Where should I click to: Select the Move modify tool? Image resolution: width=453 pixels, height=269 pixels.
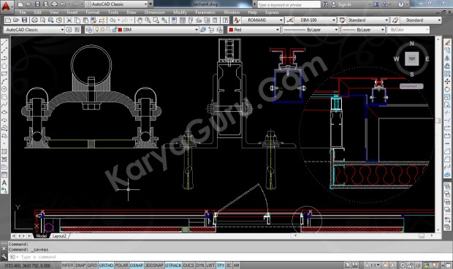[x=447, y=81]
